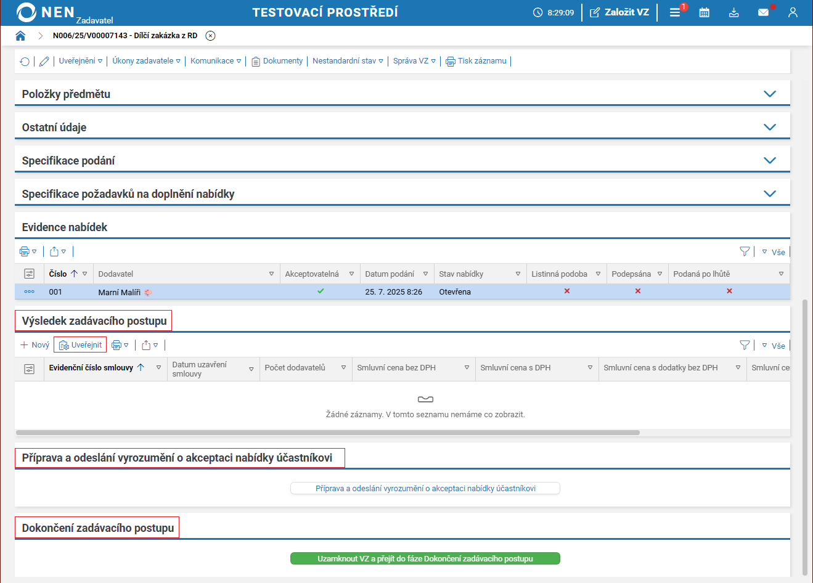Click the horizontal scrollbar of the contracts table
Image resolution: width=813 pixels, height=583 pixels.
point(328,433)
